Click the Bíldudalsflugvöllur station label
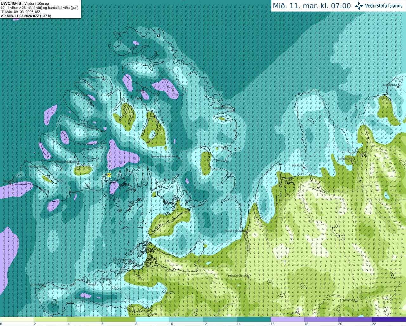 tap(66, 162)
